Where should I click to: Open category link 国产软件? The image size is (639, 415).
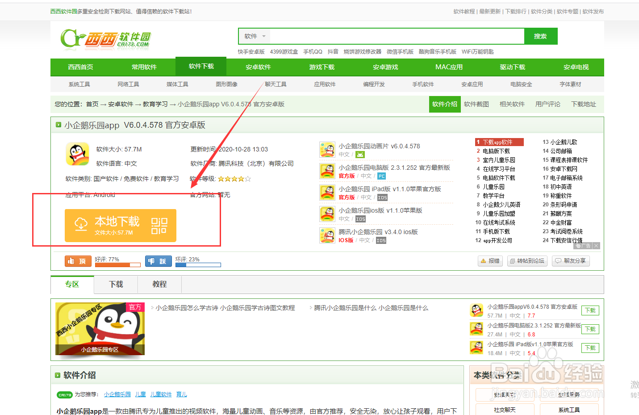click(x=106, y=179)
